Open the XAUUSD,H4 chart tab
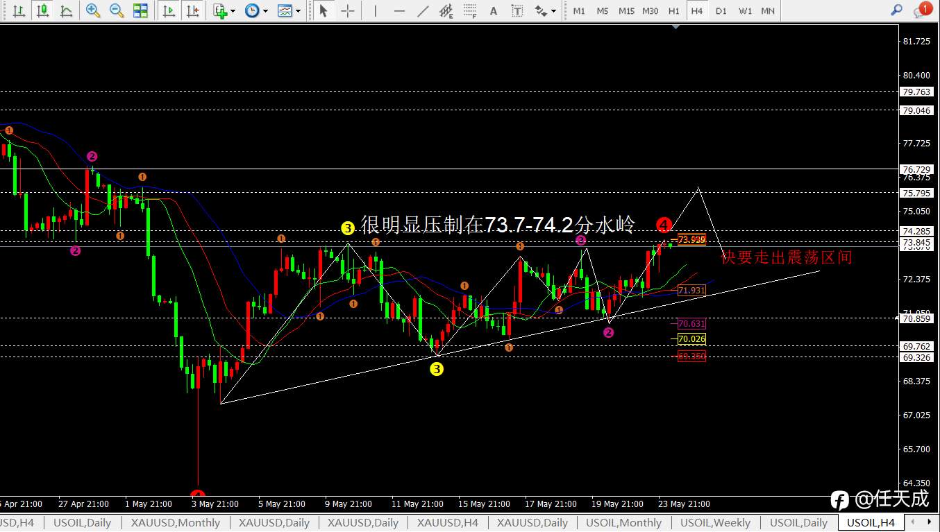 click(447, 523)
